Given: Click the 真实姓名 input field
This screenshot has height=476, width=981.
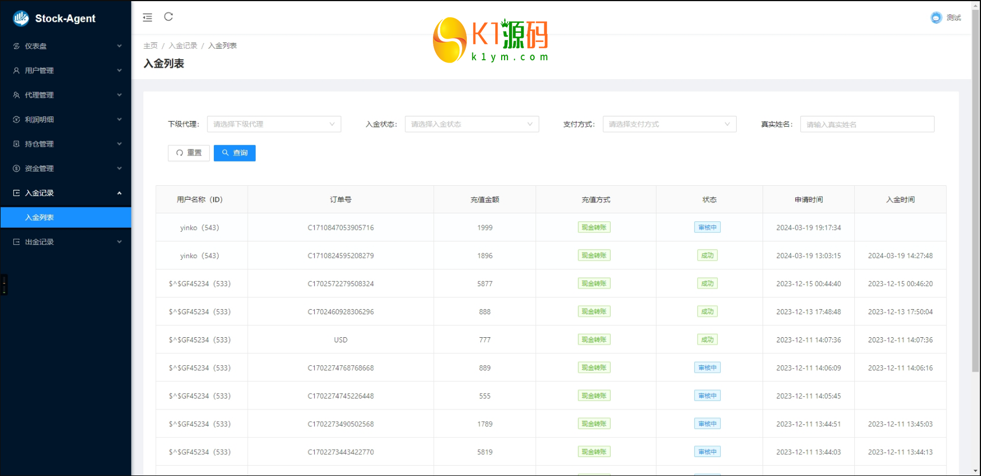Looking at the screenshot, I should (x=866, y=124).
